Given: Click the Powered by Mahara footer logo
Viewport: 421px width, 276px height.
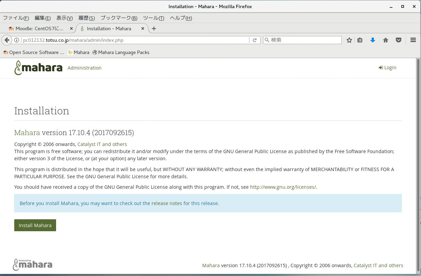Looking at the screenshot, I should coord(33,265).
